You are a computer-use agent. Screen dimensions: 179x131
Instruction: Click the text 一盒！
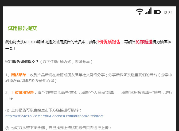pos(10,49)
